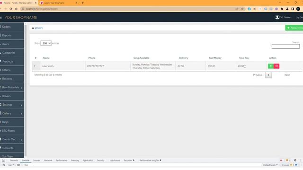Click the V1 Flowers user avatar icon

[x=277, y=17]
